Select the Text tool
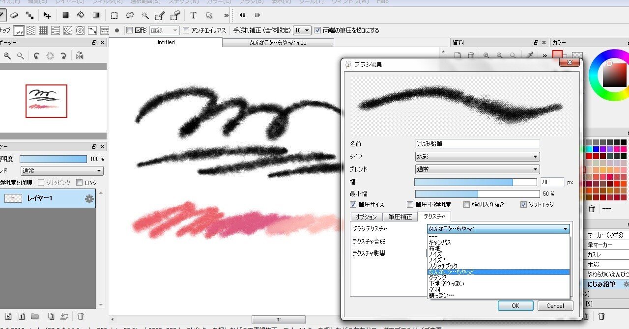The width and height of the screenshot is (629, 329). click(x=194, y=15)
